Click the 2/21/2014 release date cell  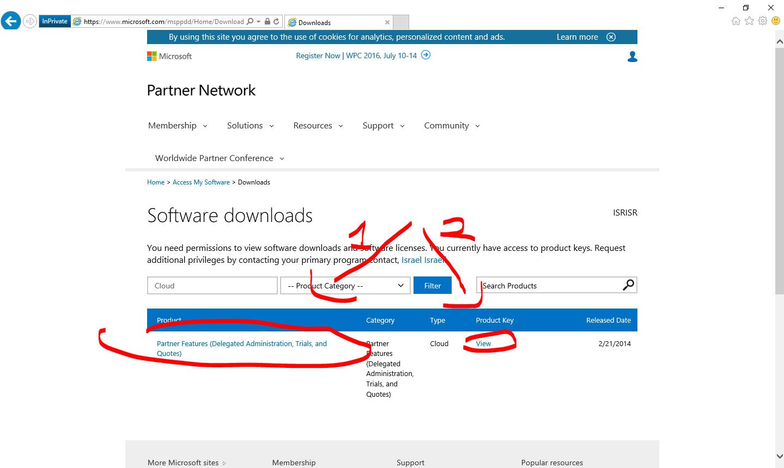[615, 344]
